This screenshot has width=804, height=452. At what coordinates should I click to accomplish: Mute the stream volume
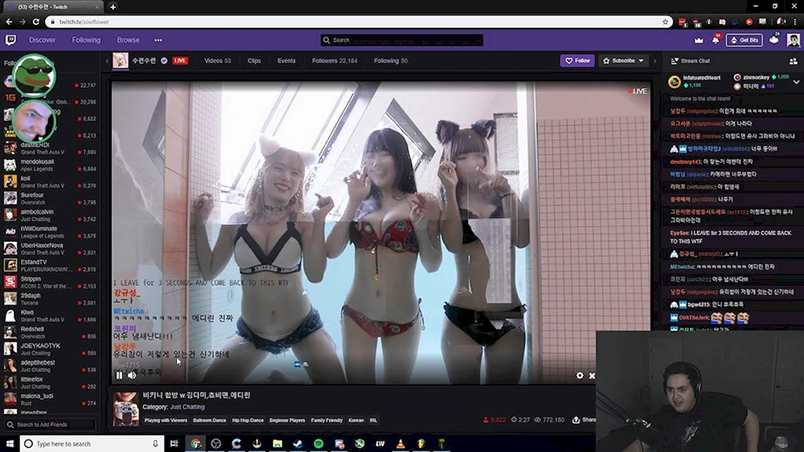pos(132,375)
